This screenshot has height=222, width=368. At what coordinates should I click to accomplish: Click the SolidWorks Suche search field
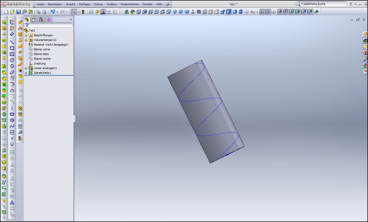point(324,4)
